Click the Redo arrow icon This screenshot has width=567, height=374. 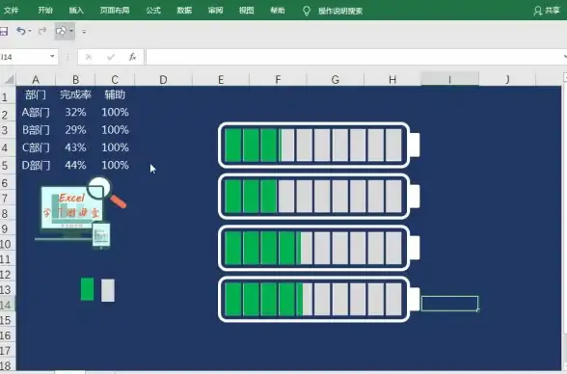[x=42, y=31]
